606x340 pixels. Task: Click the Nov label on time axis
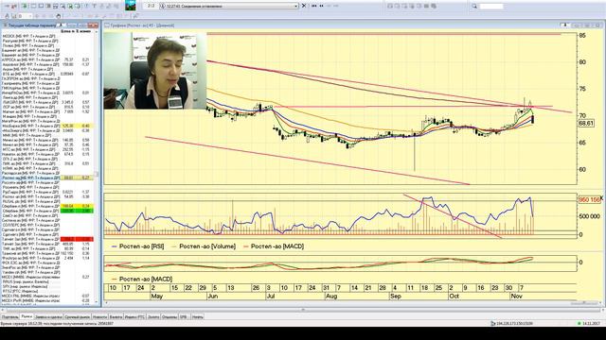[x=517, y=296]
